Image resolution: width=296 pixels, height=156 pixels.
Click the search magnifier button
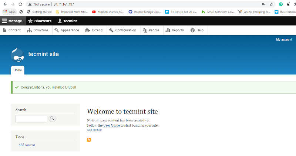pyautogui.click(x=52, y=118)
